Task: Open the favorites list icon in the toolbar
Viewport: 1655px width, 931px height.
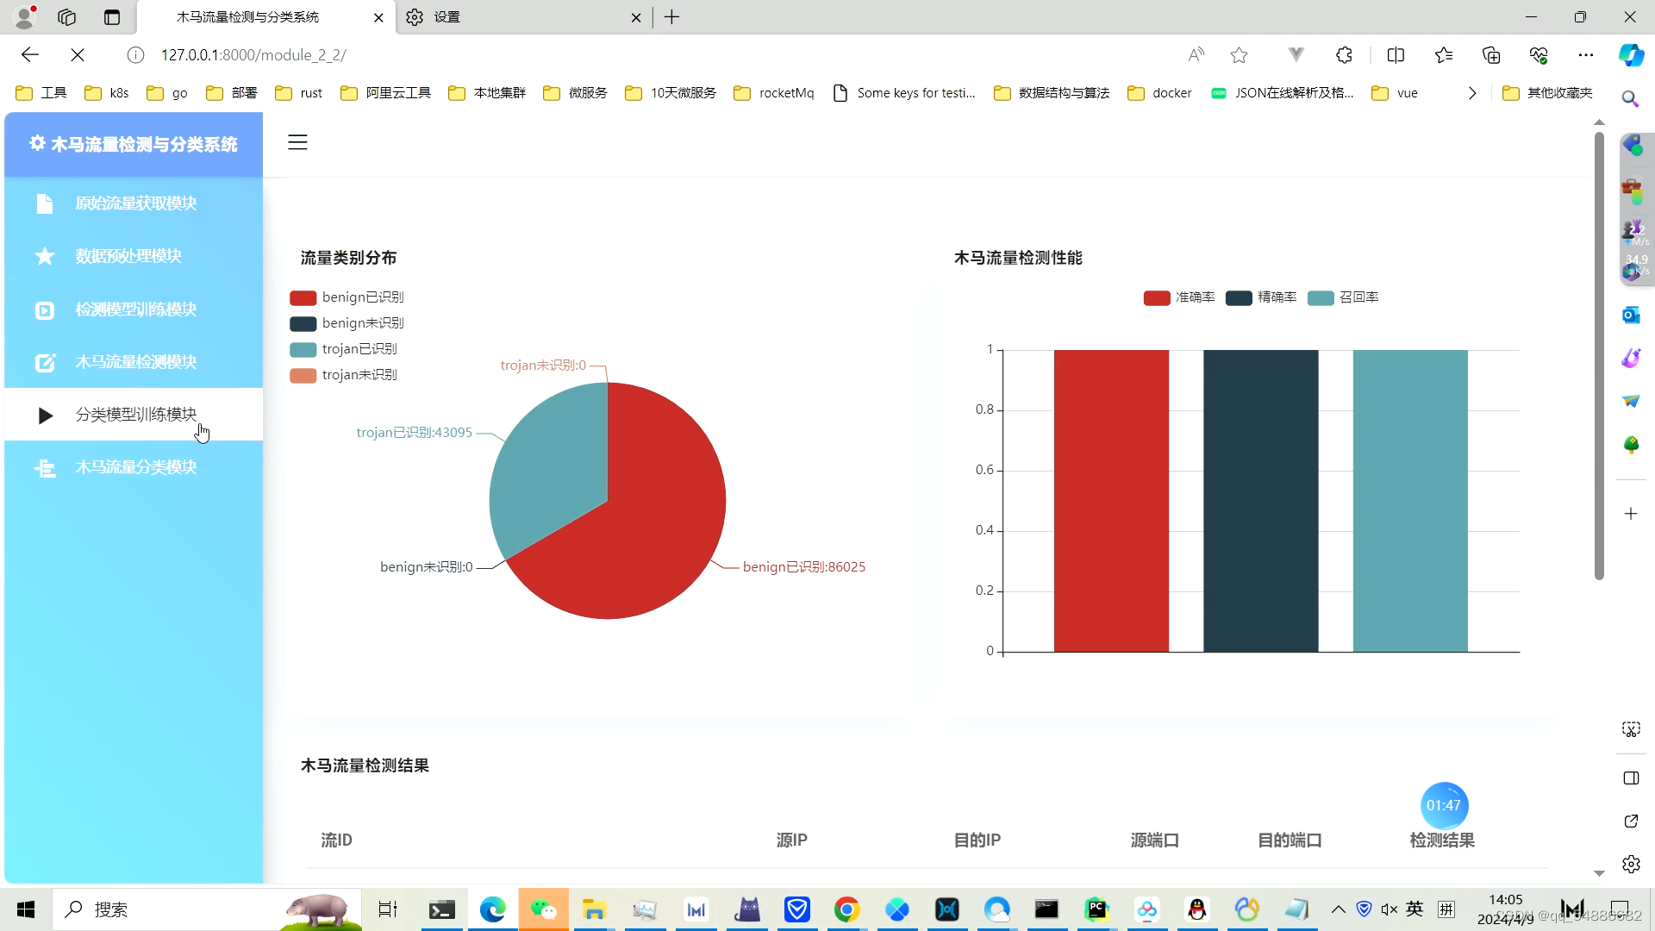Action: 1444,55
